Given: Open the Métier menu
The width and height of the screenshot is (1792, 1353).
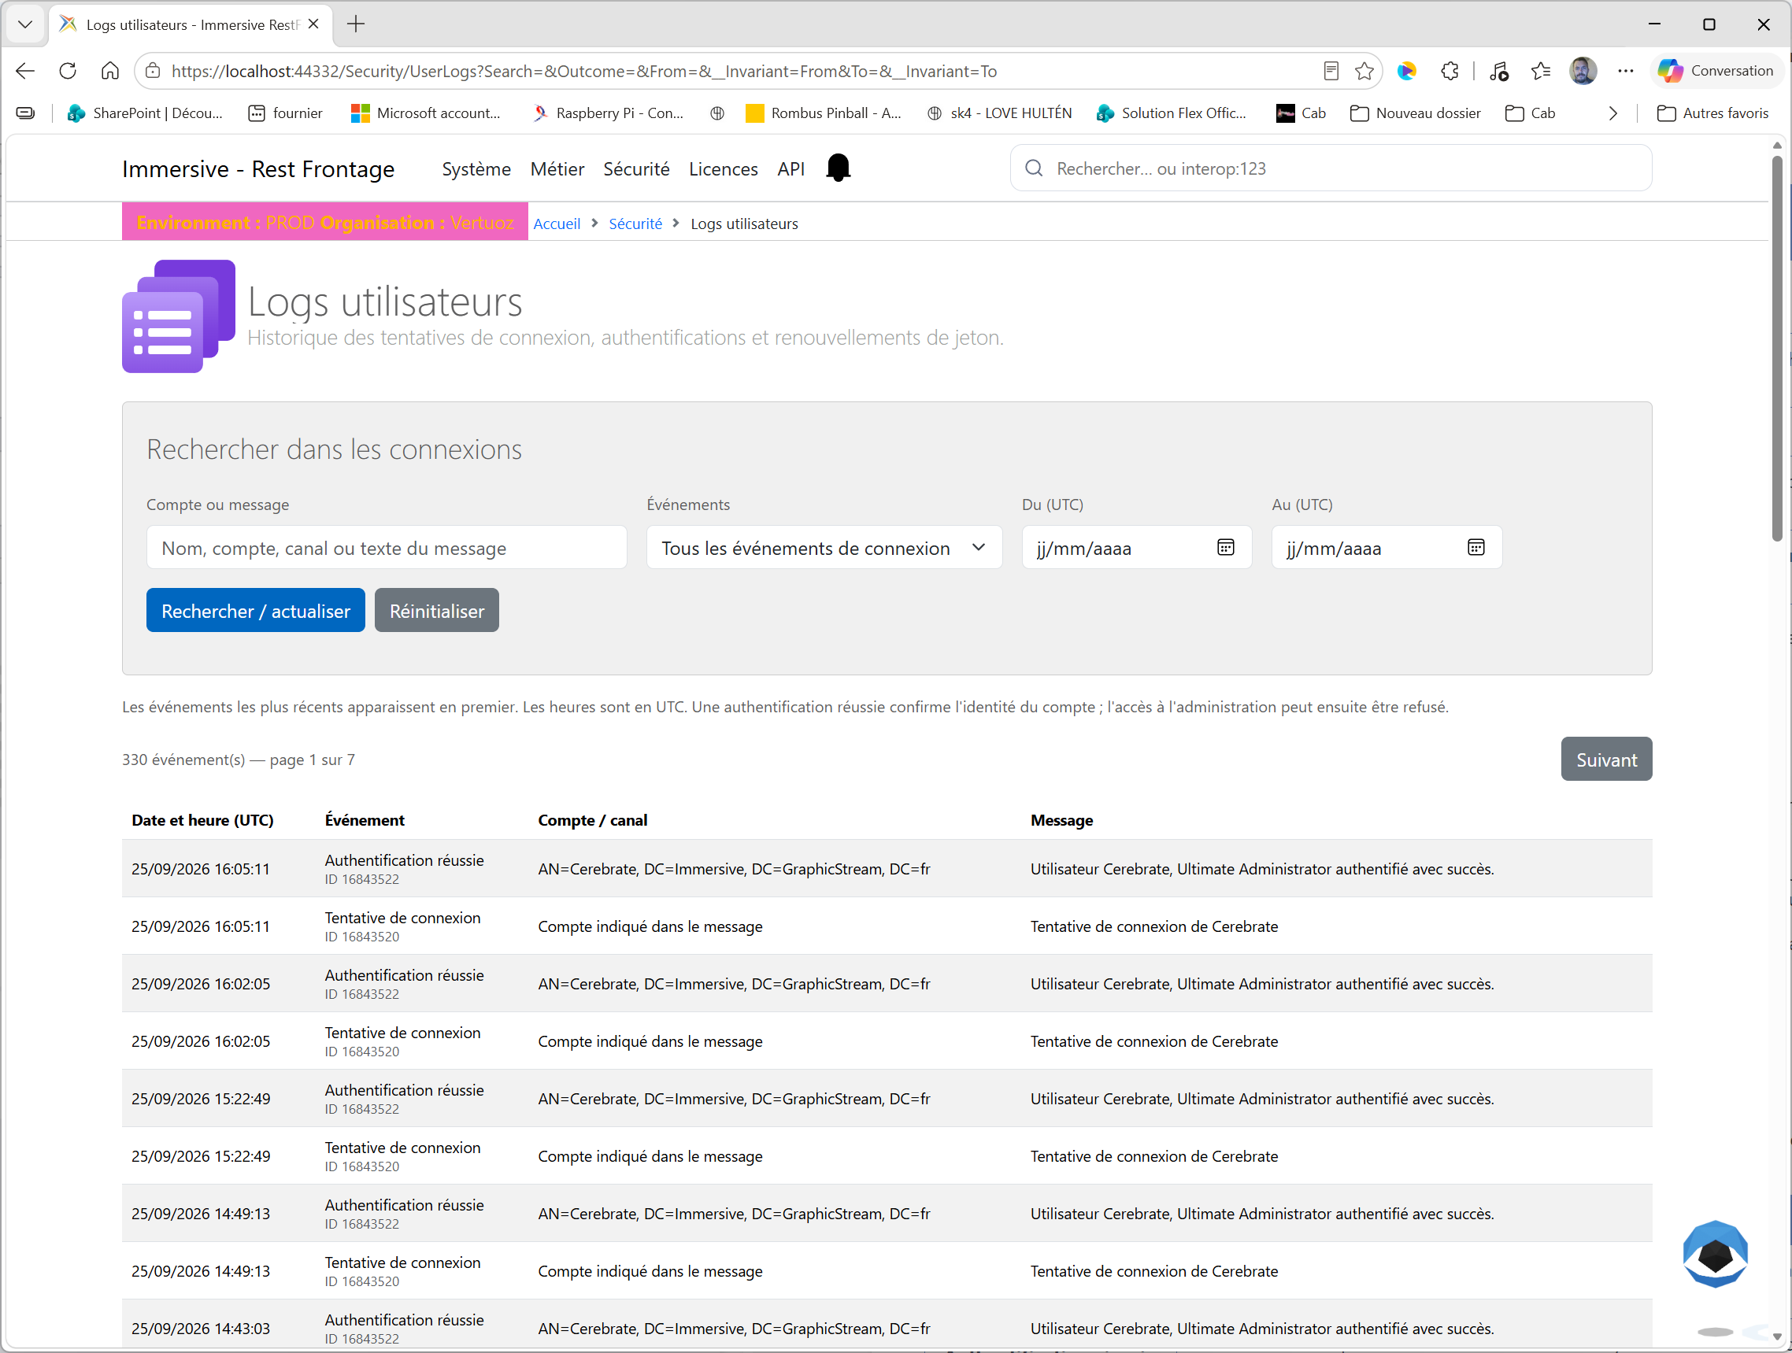Looking at the screenshot, I should coord(557,168).
